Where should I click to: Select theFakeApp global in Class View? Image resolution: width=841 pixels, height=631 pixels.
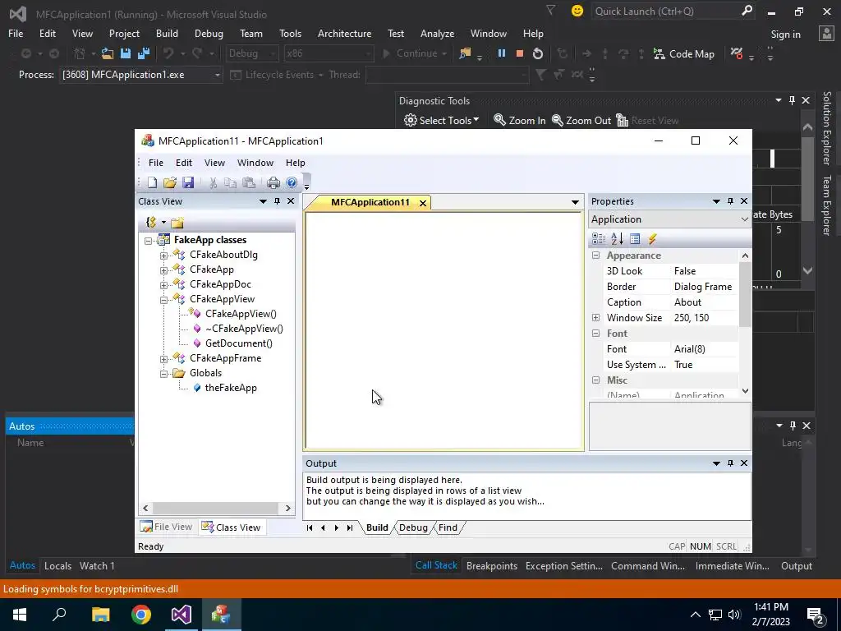click(x=231, y=388)
